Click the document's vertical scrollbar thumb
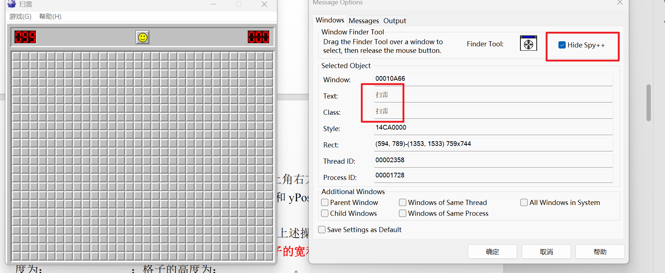The height and width of the screenshot is (273, 665). click(649, 103)
